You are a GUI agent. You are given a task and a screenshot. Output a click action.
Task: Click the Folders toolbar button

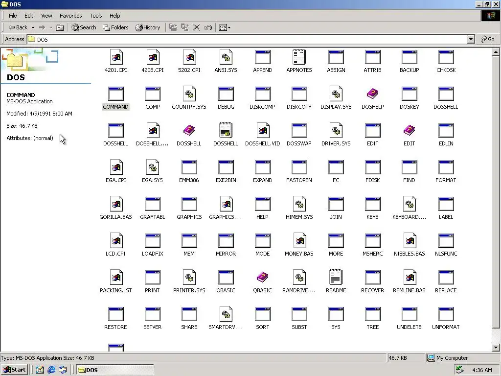point(115,27)
